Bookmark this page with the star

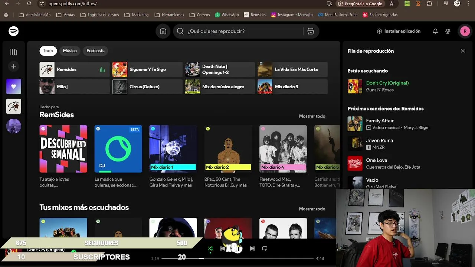pos(392,4)
